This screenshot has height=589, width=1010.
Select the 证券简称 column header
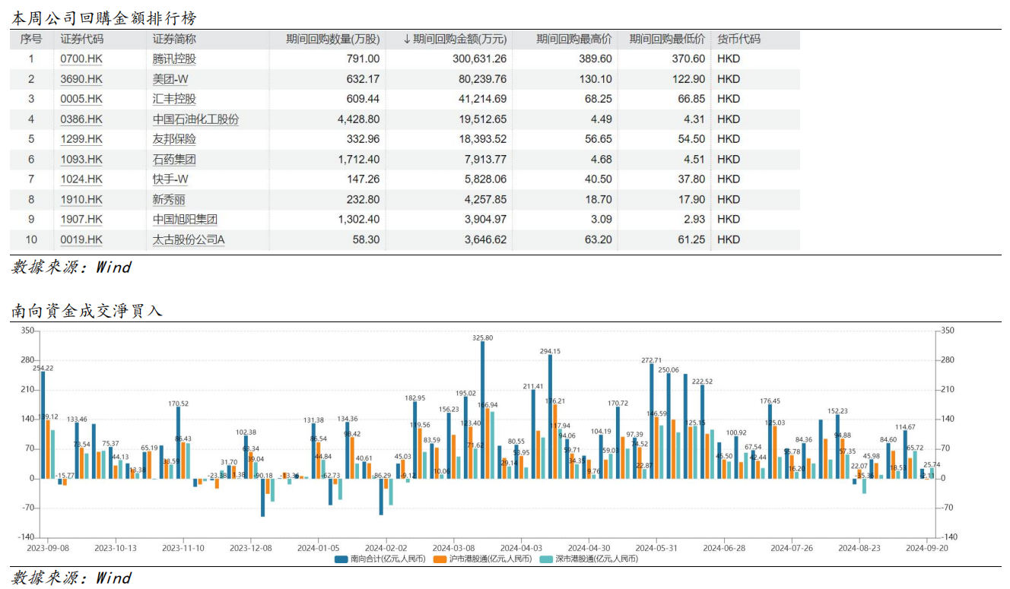[x=174, y=40]
